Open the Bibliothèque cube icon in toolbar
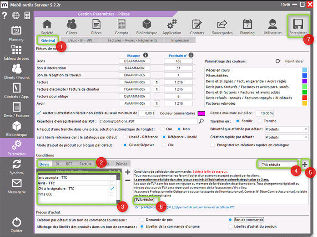This screenshot has width=317, height=237. tap(146, 26)
